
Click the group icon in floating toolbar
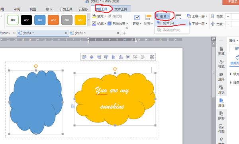tap(152, 57)
